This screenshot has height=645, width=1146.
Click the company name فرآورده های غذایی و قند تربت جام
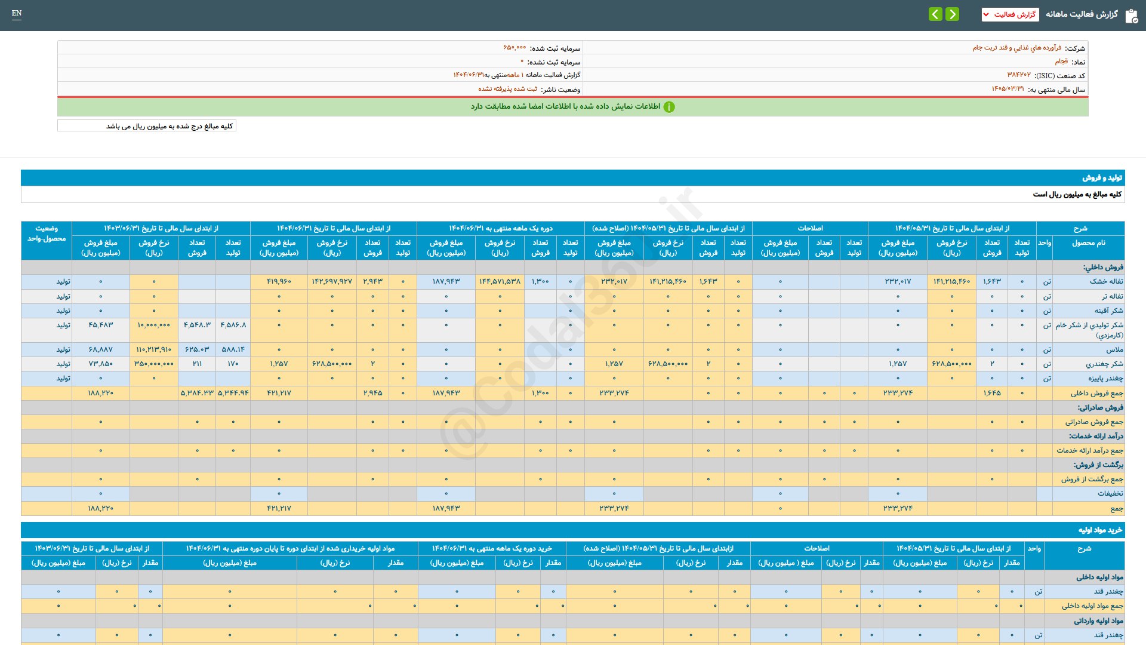pos(1016,48)
